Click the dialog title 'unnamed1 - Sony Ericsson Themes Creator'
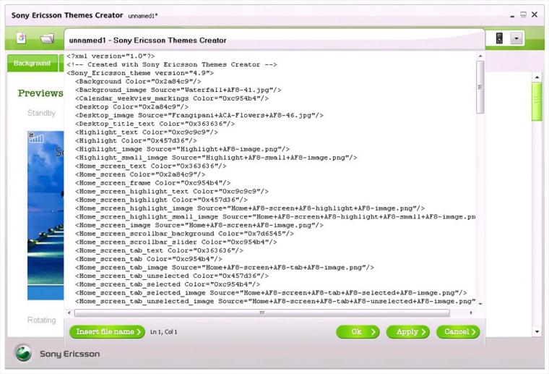This screenshot has height=374, width=549. click(x=148, y=41)
